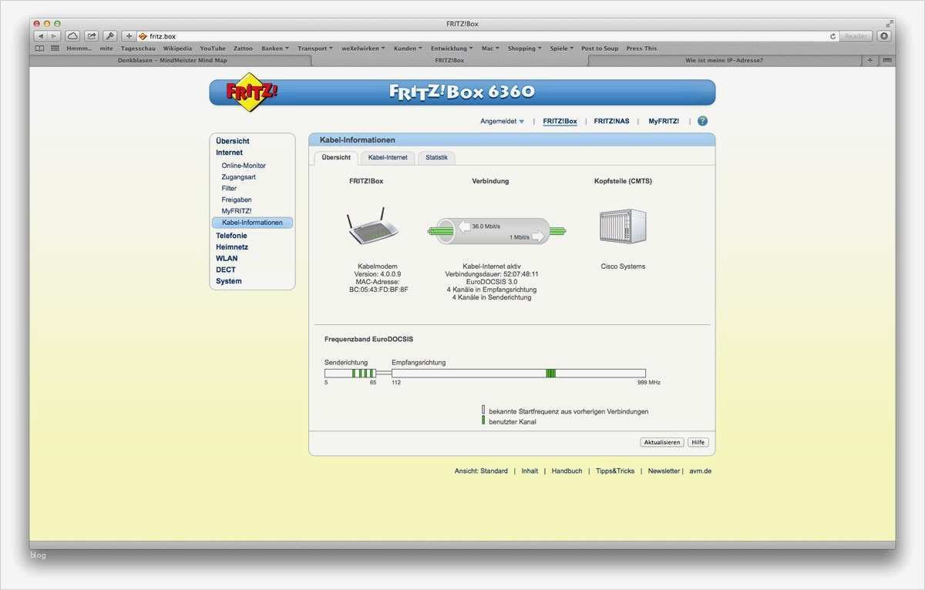The width and height of the screenshot is (925, 590).
Task: Open Freigaben sidebar entry
Action: coord(237,199)
